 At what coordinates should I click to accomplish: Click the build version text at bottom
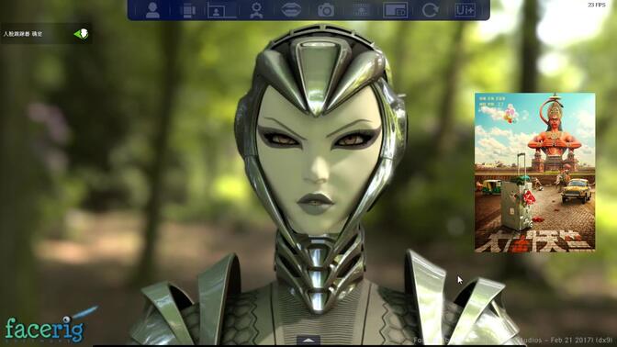pos(512,340)
